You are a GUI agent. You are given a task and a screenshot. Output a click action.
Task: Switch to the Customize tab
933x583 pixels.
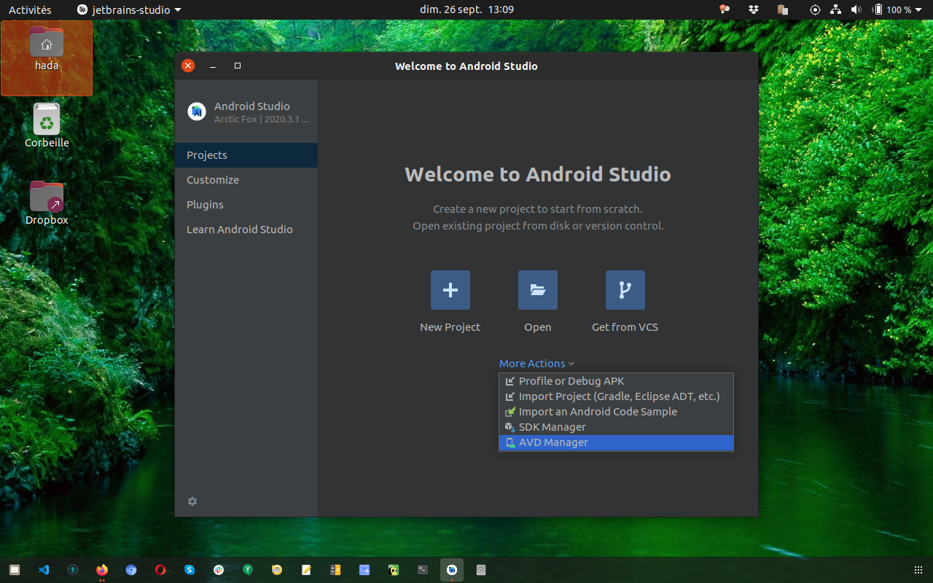click(x=246, y=180)
